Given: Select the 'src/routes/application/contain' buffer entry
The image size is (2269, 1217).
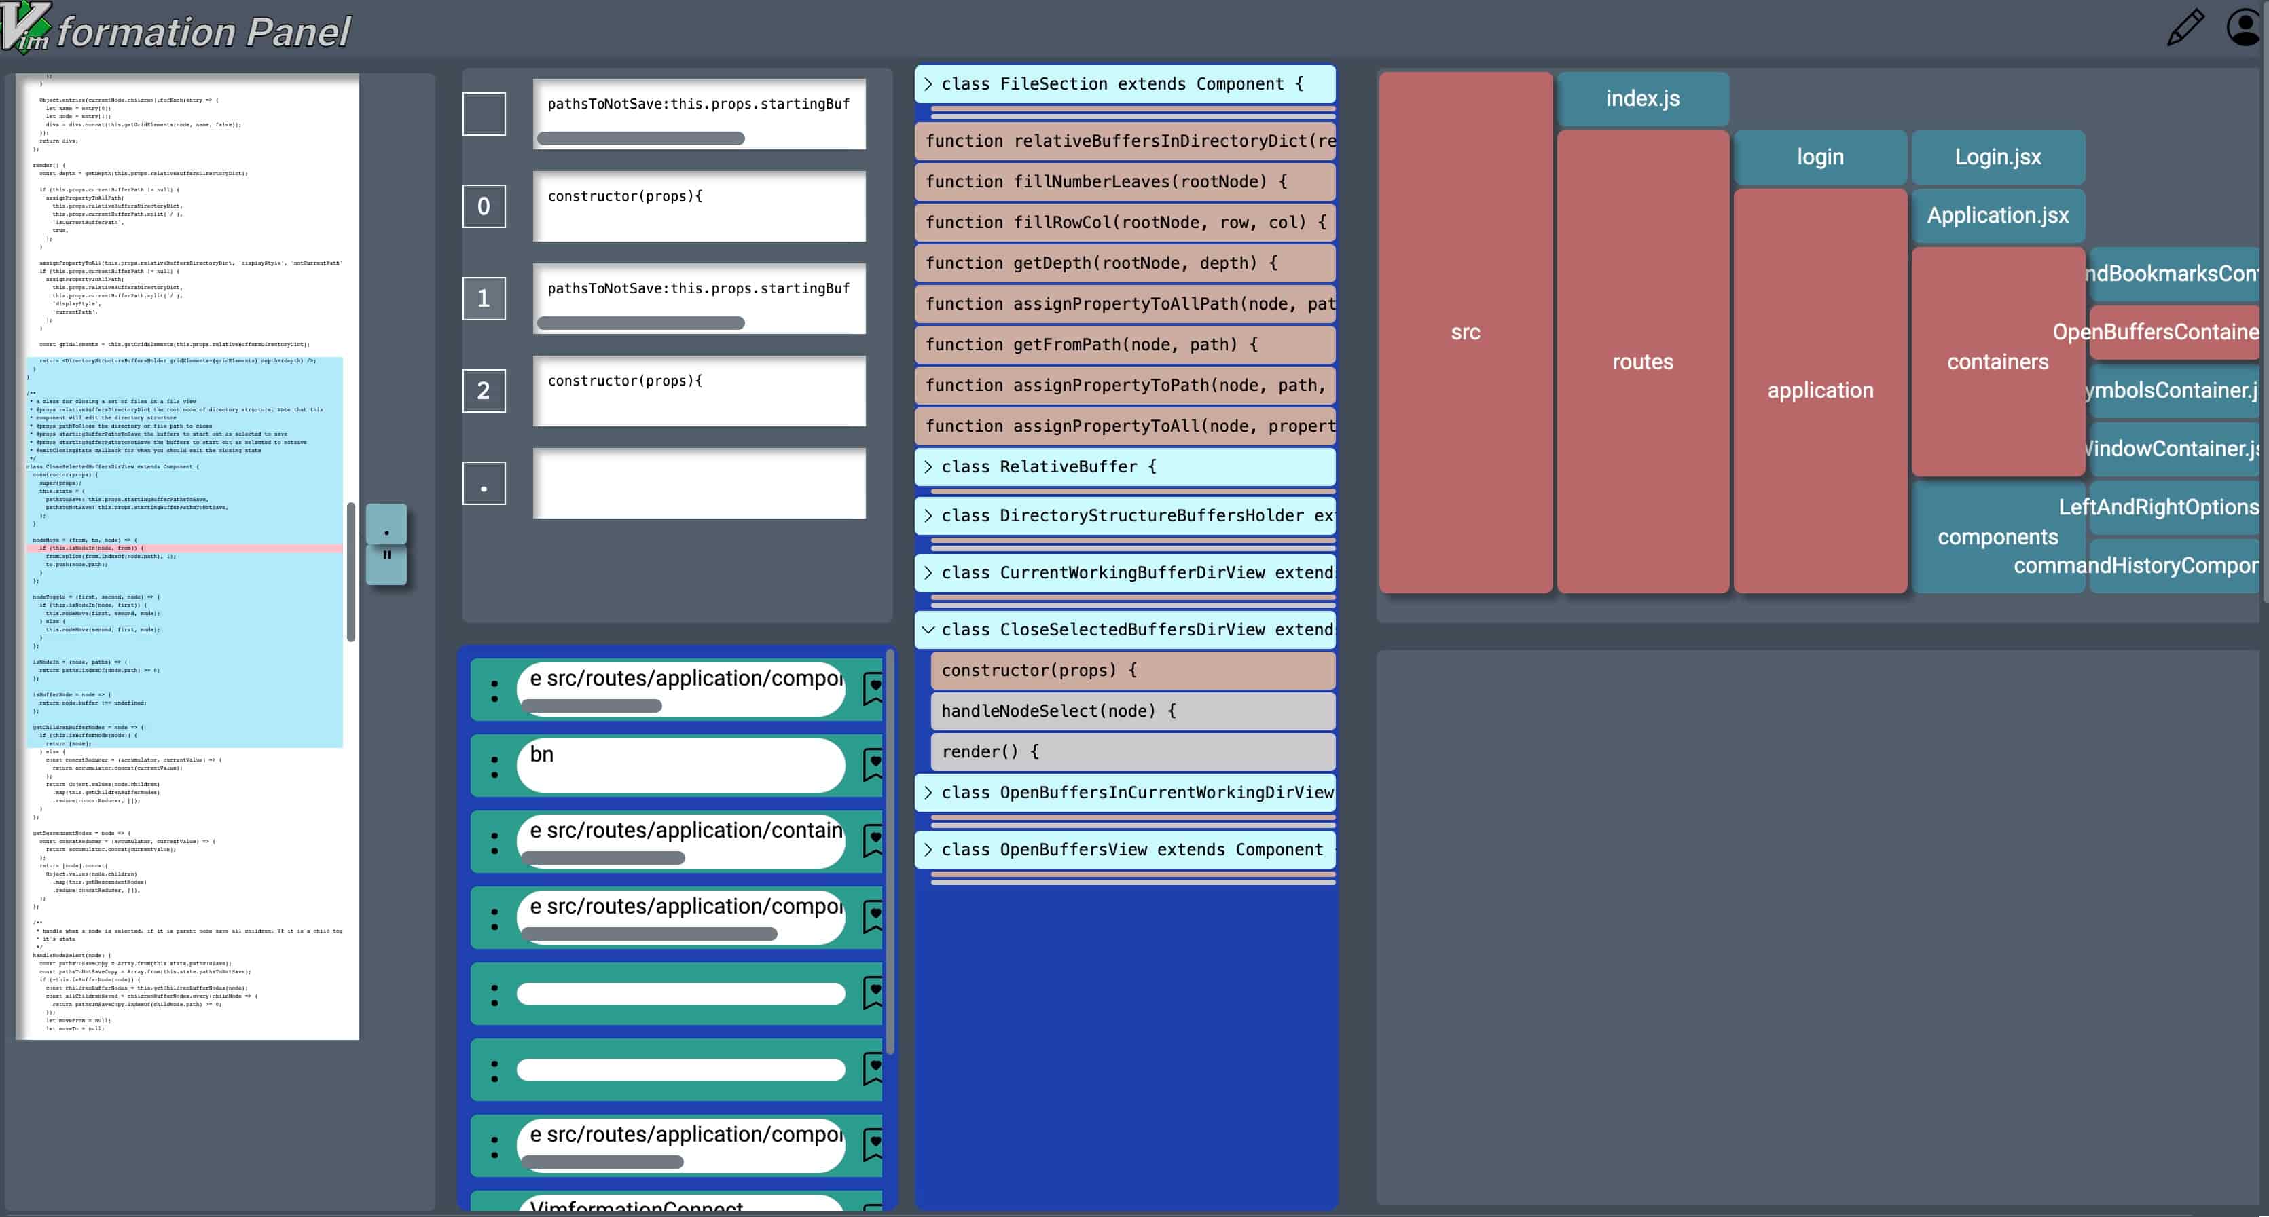Looking at the screenshot, I should (680, 841).
